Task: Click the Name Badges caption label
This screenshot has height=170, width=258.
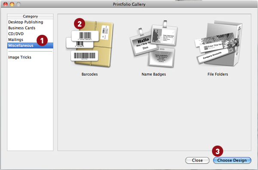Action: tap(154, 74)
